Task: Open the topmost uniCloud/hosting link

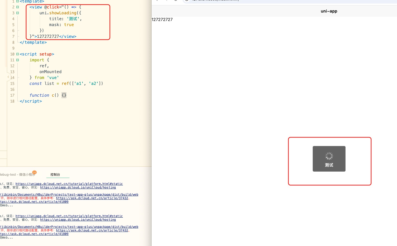Action: (x=78, y=187)
